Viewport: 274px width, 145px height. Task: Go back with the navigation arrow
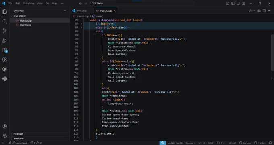click(x=80, y=4)
